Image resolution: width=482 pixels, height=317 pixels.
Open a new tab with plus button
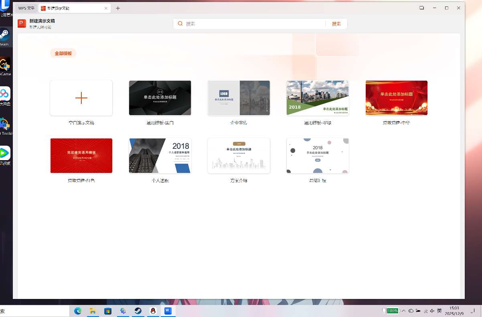(117, 8)
